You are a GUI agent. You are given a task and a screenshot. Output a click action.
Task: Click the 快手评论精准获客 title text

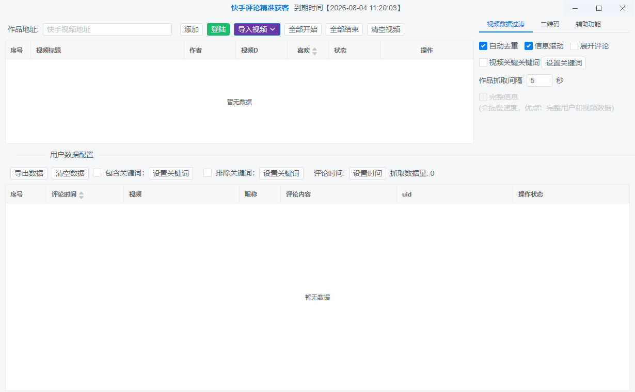(x=260, y=8)
